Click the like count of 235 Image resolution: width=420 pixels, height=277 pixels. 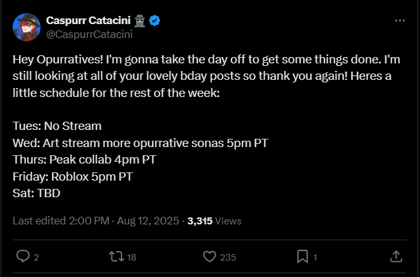click(228, 257)
